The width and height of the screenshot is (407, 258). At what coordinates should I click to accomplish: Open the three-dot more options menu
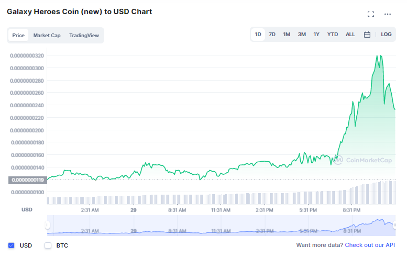click(387, 14)
